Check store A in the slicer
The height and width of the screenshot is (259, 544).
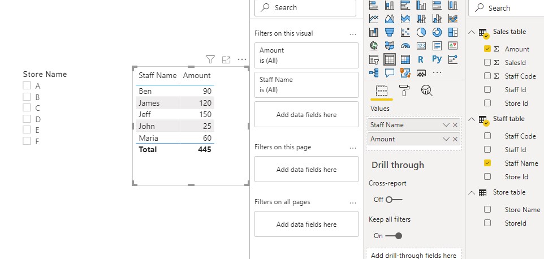[x=27, y=85]
